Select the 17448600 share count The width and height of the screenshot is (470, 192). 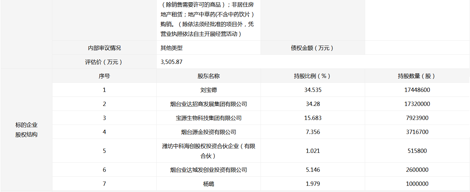tap(417, 90)
